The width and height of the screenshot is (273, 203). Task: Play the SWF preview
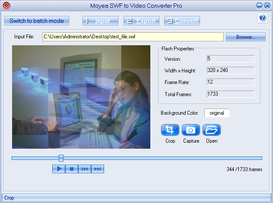(59, 169)
